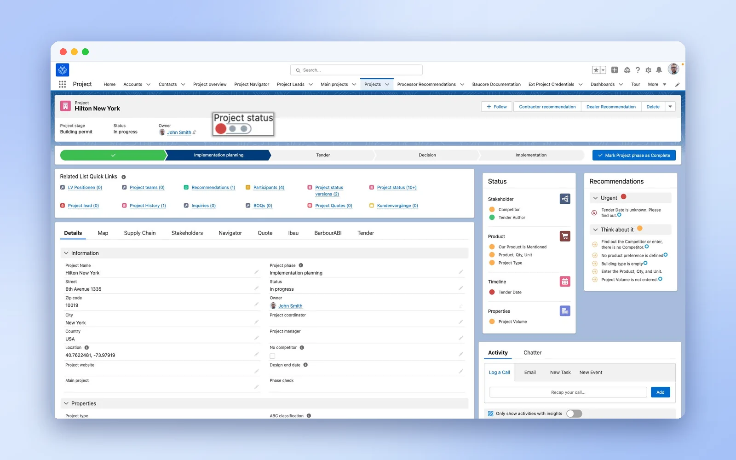The width and height of the screenshot is (736, 460).
Task: Click the global actions plus icon
Action: point(615,70)
